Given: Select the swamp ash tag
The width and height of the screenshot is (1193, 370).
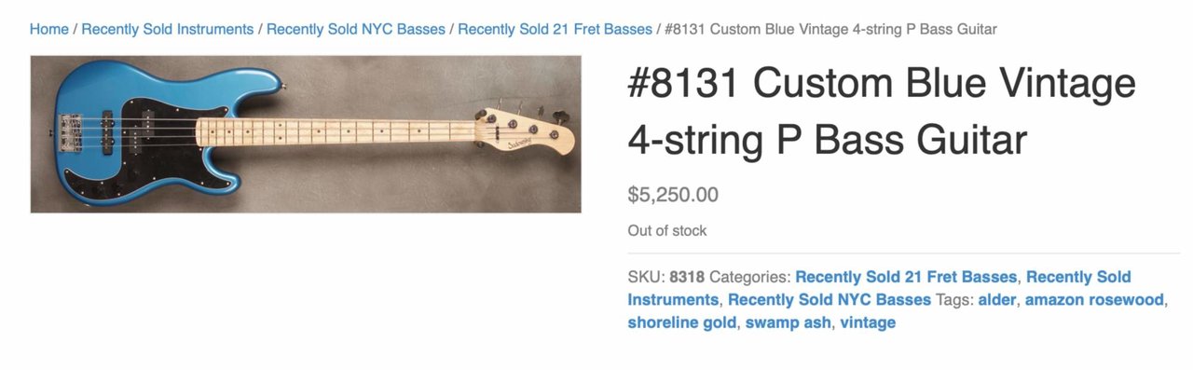Looking at the screenshot, I should (788, 322).
